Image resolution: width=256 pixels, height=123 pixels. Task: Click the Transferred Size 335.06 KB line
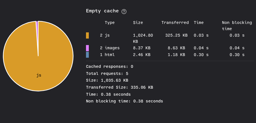coord(120,87)
